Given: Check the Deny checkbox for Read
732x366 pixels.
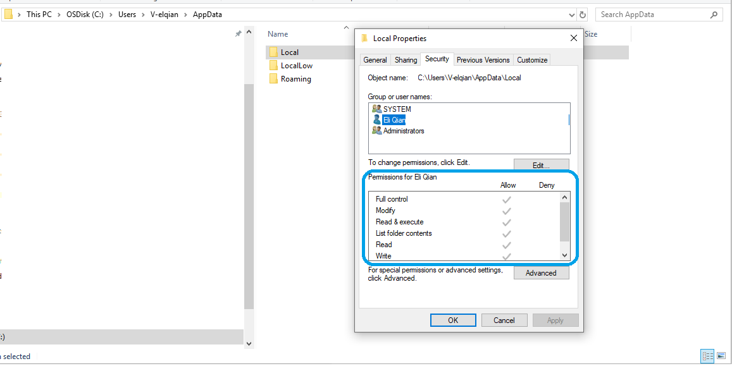Looking at the screenshot, I should (547, 245).
